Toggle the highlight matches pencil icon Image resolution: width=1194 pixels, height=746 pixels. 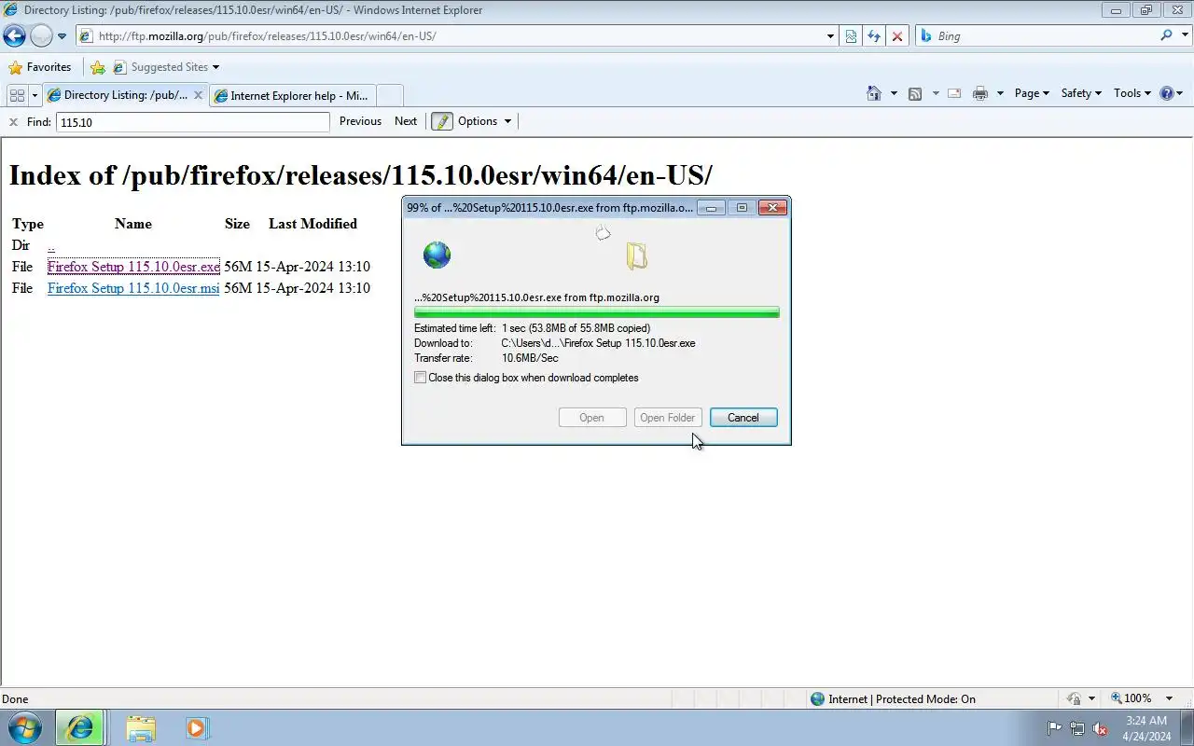point(442,121)
